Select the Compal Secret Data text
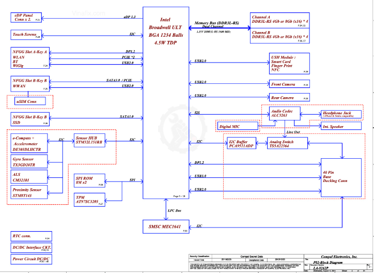374x273 pixels. (x=252, y=256)
